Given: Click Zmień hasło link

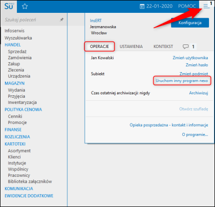Looking at the screenshot, I should click(197, 65).
